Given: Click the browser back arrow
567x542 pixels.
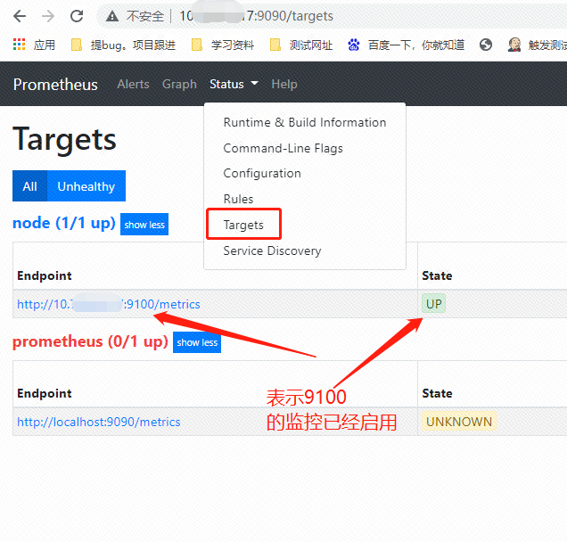Looking at the screenshot, I should pyautogui.click(x=19, y=16).
